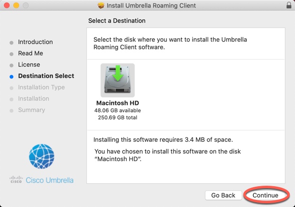Select the Macintosh HD disk icon
This screenshot has width=295, height=207.
point(118,80)
